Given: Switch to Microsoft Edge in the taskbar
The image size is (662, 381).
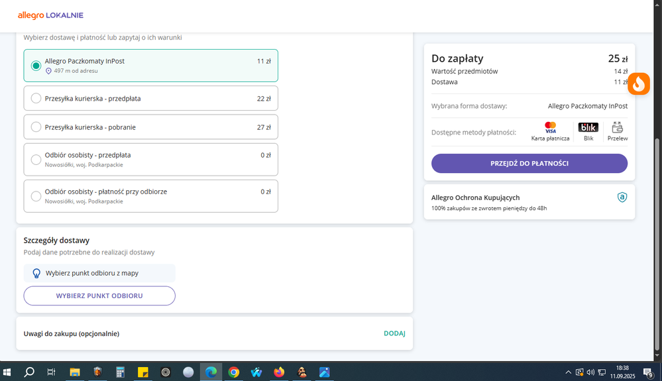Looking at the screenshot, I should 211,372.
